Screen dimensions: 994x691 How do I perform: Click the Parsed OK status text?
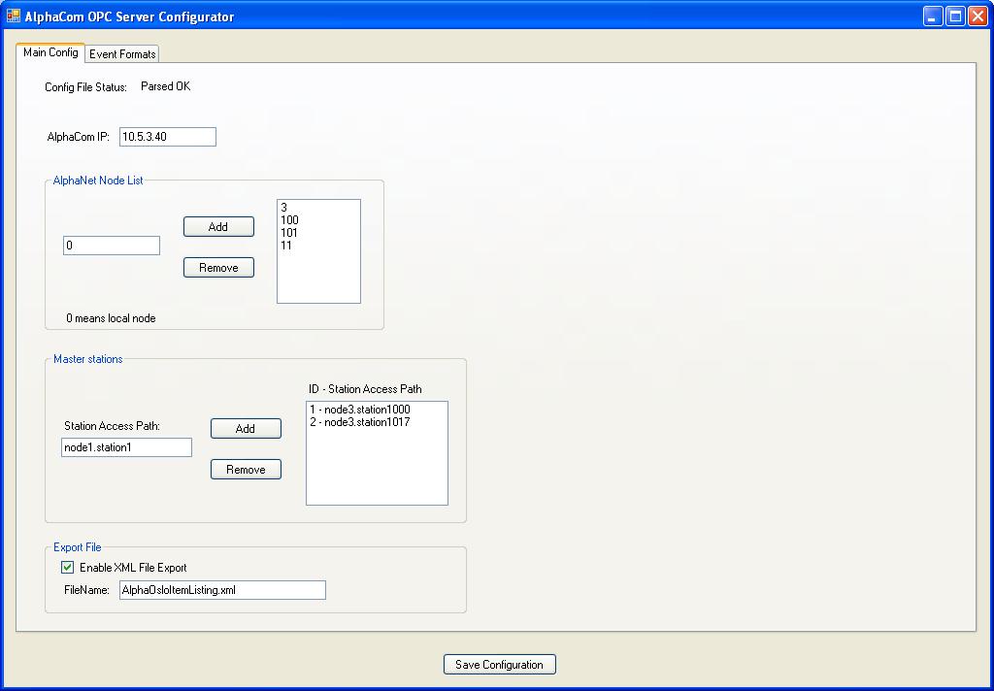click(x=165, y=86)
